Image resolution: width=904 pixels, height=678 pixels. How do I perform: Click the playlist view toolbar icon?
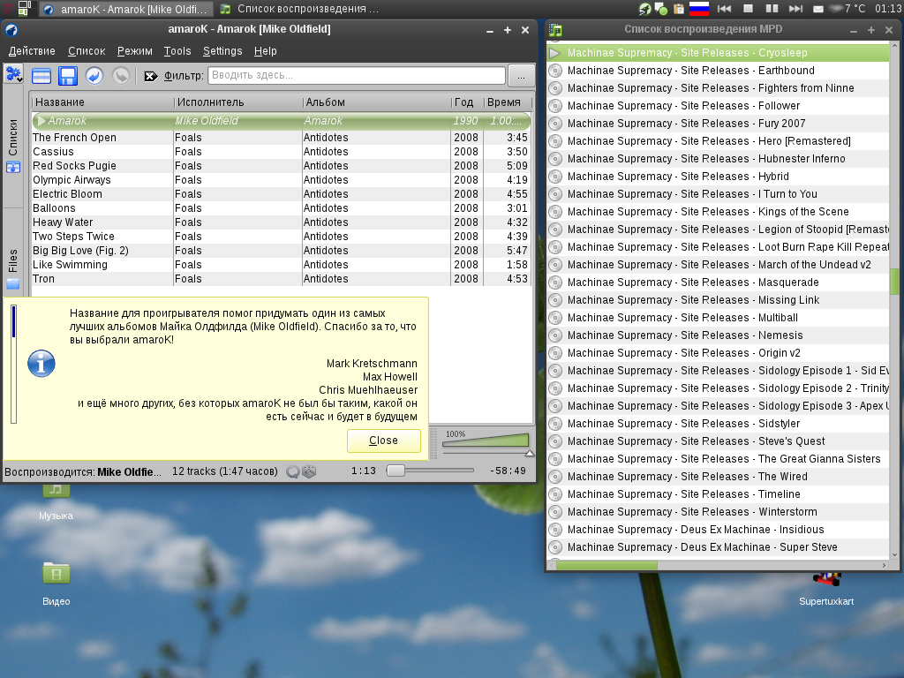pos(41,76)
